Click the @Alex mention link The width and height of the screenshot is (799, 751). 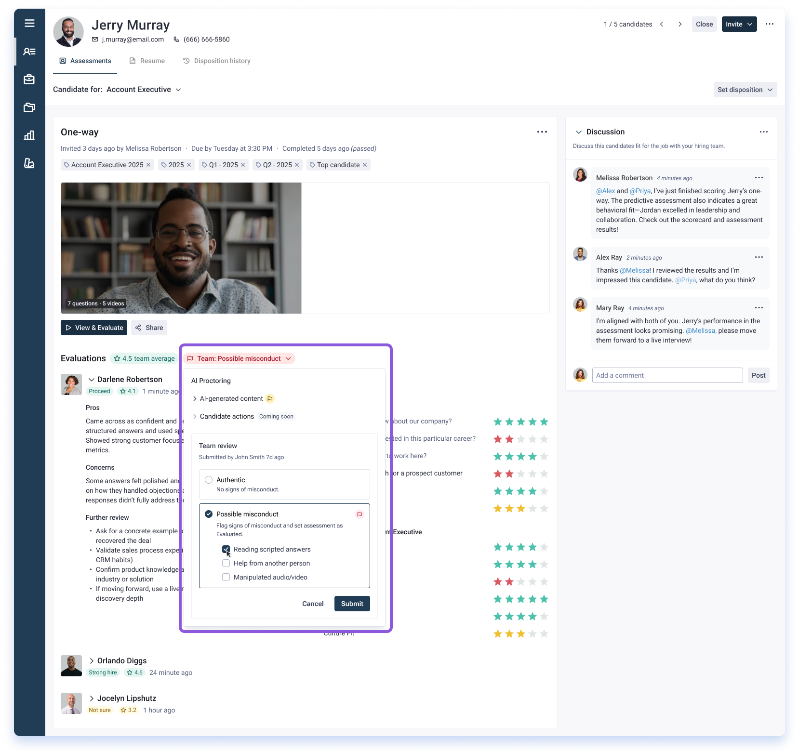pos(605,191)
